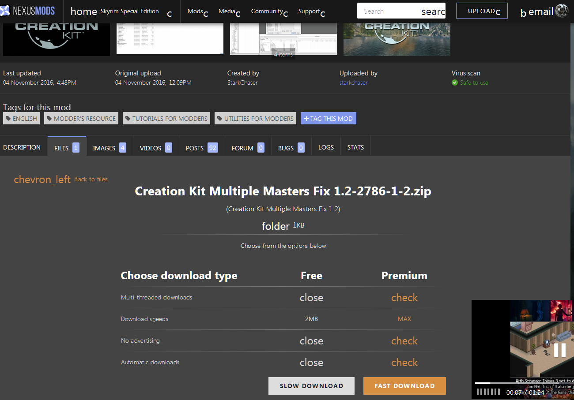Open the second screenshot thumbnail with file list

(x=170, y=38)
